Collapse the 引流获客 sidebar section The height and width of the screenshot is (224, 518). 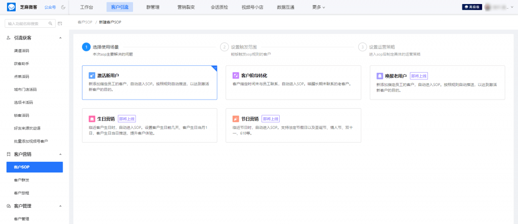[x=60, y=38]
